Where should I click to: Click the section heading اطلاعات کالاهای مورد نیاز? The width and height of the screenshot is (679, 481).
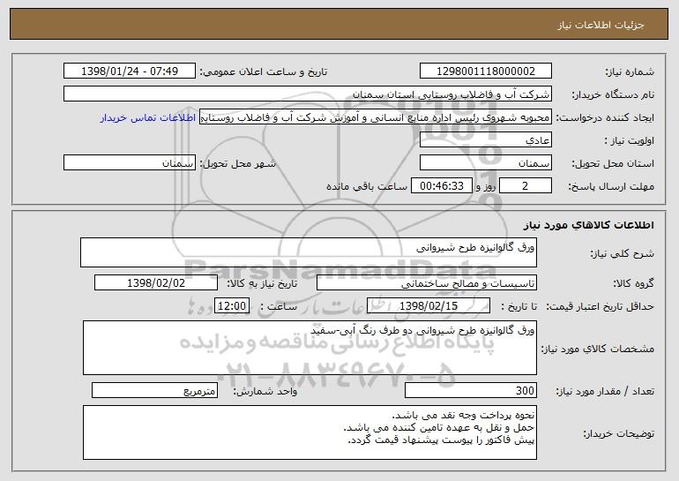pos(589,225)
